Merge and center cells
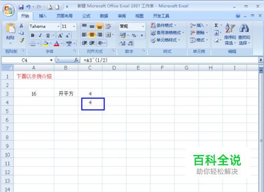The height and width of the screenshot is (192, 264). pyautogui.click(x=108, y=35)
